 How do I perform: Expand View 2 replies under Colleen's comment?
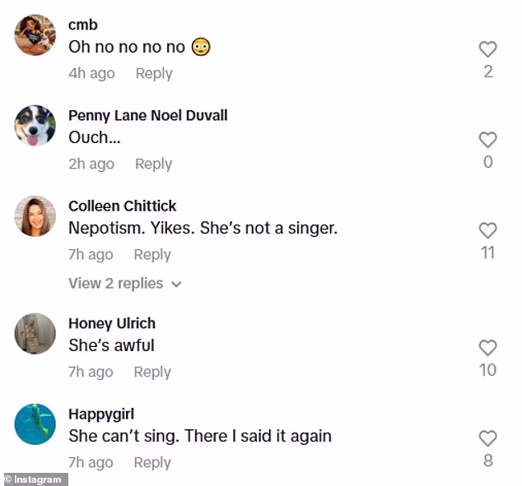tap(116, 284)
